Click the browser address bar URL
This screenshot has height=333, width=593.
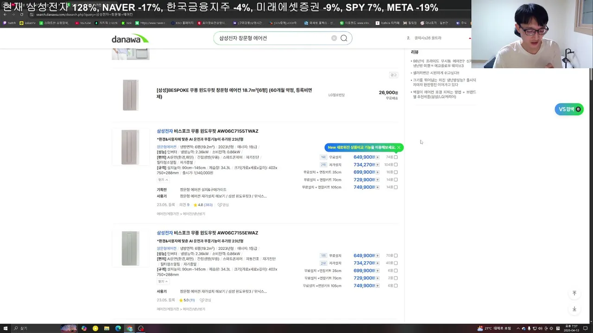[83, 14]
